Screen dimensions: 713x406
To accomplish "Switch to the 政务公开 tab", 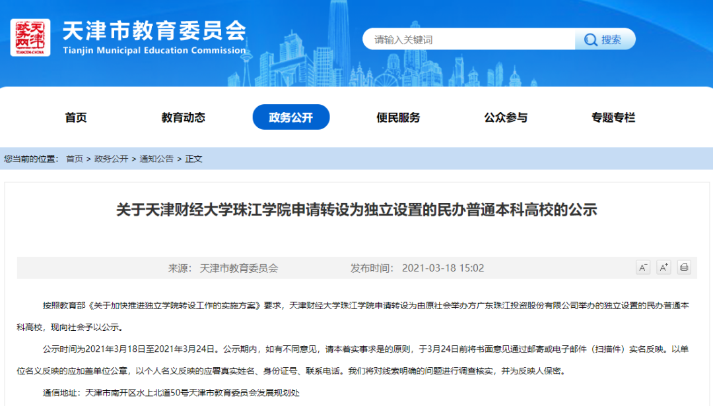I will (x=290, y=117).
